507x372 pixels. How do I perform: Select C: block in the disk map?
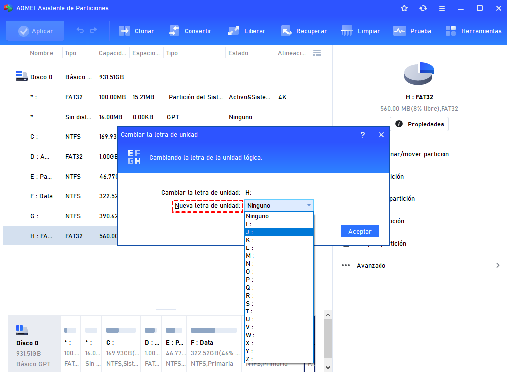121,344
